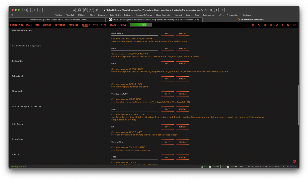Edit the Mimic Model variable
This screenshot has height=180, width=308.
167,94
